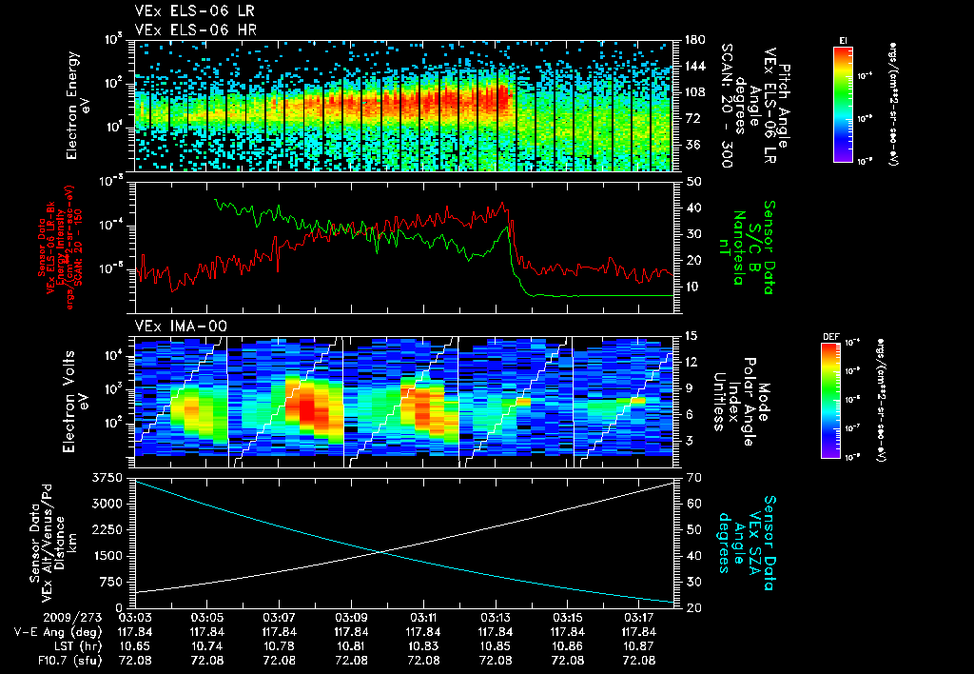Click the DEF color bar legend
974x674 pixels.
830,401
